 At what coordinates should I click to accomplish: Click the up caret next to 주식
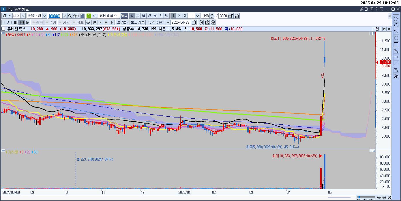pos(10,16)
